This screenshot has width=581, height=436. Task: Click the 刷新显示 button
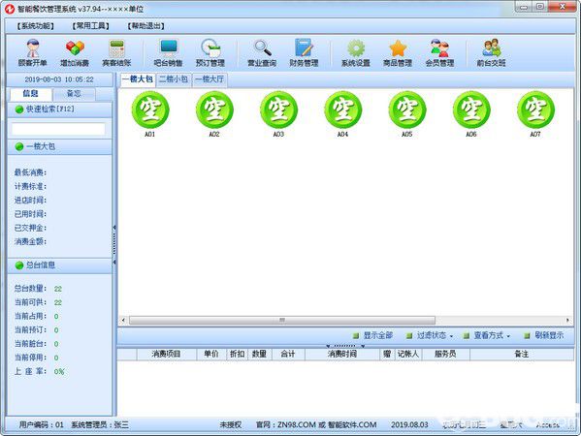tap(544, 335)
